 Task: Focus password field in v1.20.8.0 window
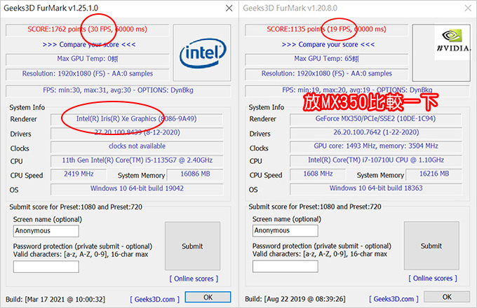click(x=285, y=267)
